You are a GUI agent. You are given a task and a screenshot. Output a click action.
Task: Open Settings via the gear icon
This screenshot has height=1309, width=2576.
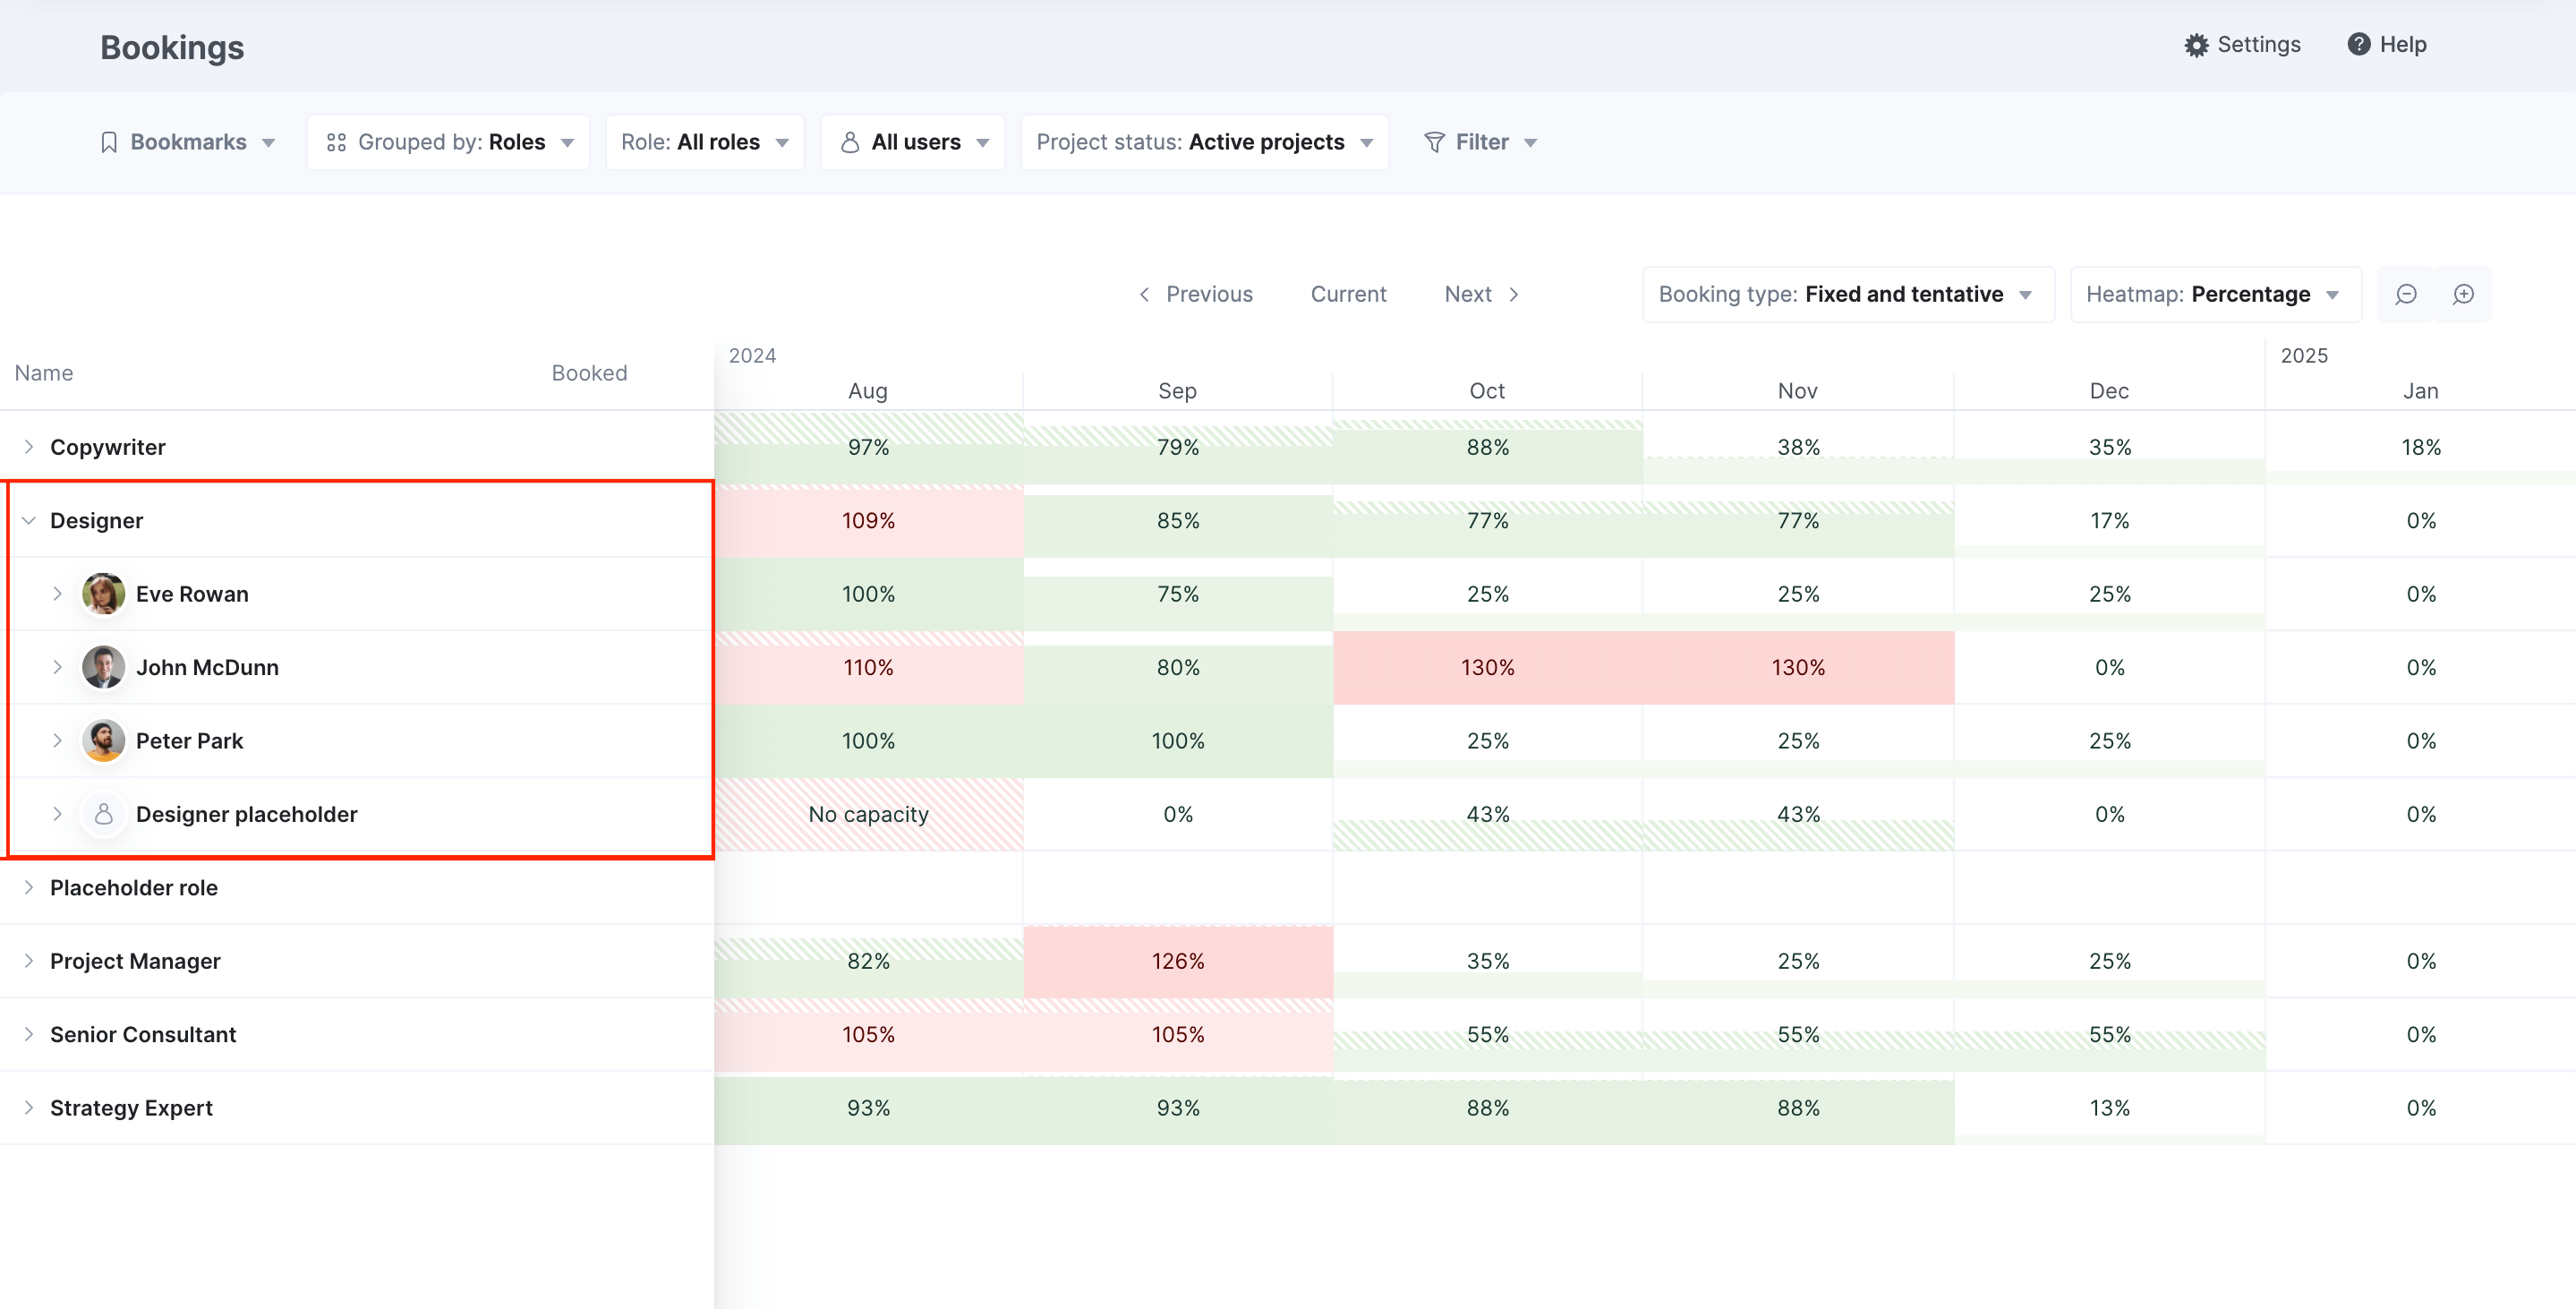(2197, 44)
